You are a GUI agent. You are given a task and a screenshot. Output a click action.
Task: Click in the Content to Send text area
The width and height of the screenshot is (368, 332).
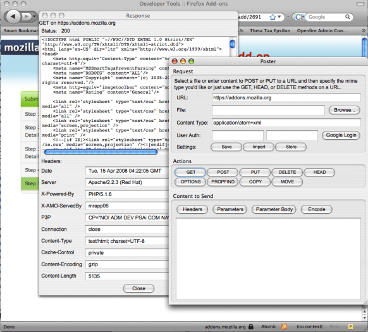[268, 259]
